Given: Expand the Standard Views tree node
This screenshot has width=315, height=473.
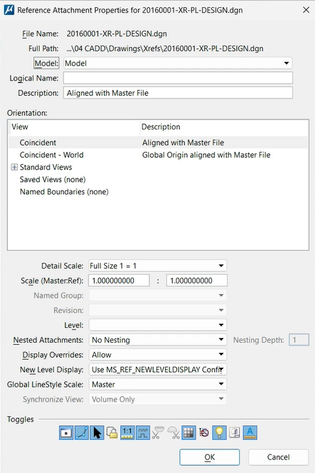Looking at the screenshot, I should (14, 167).
